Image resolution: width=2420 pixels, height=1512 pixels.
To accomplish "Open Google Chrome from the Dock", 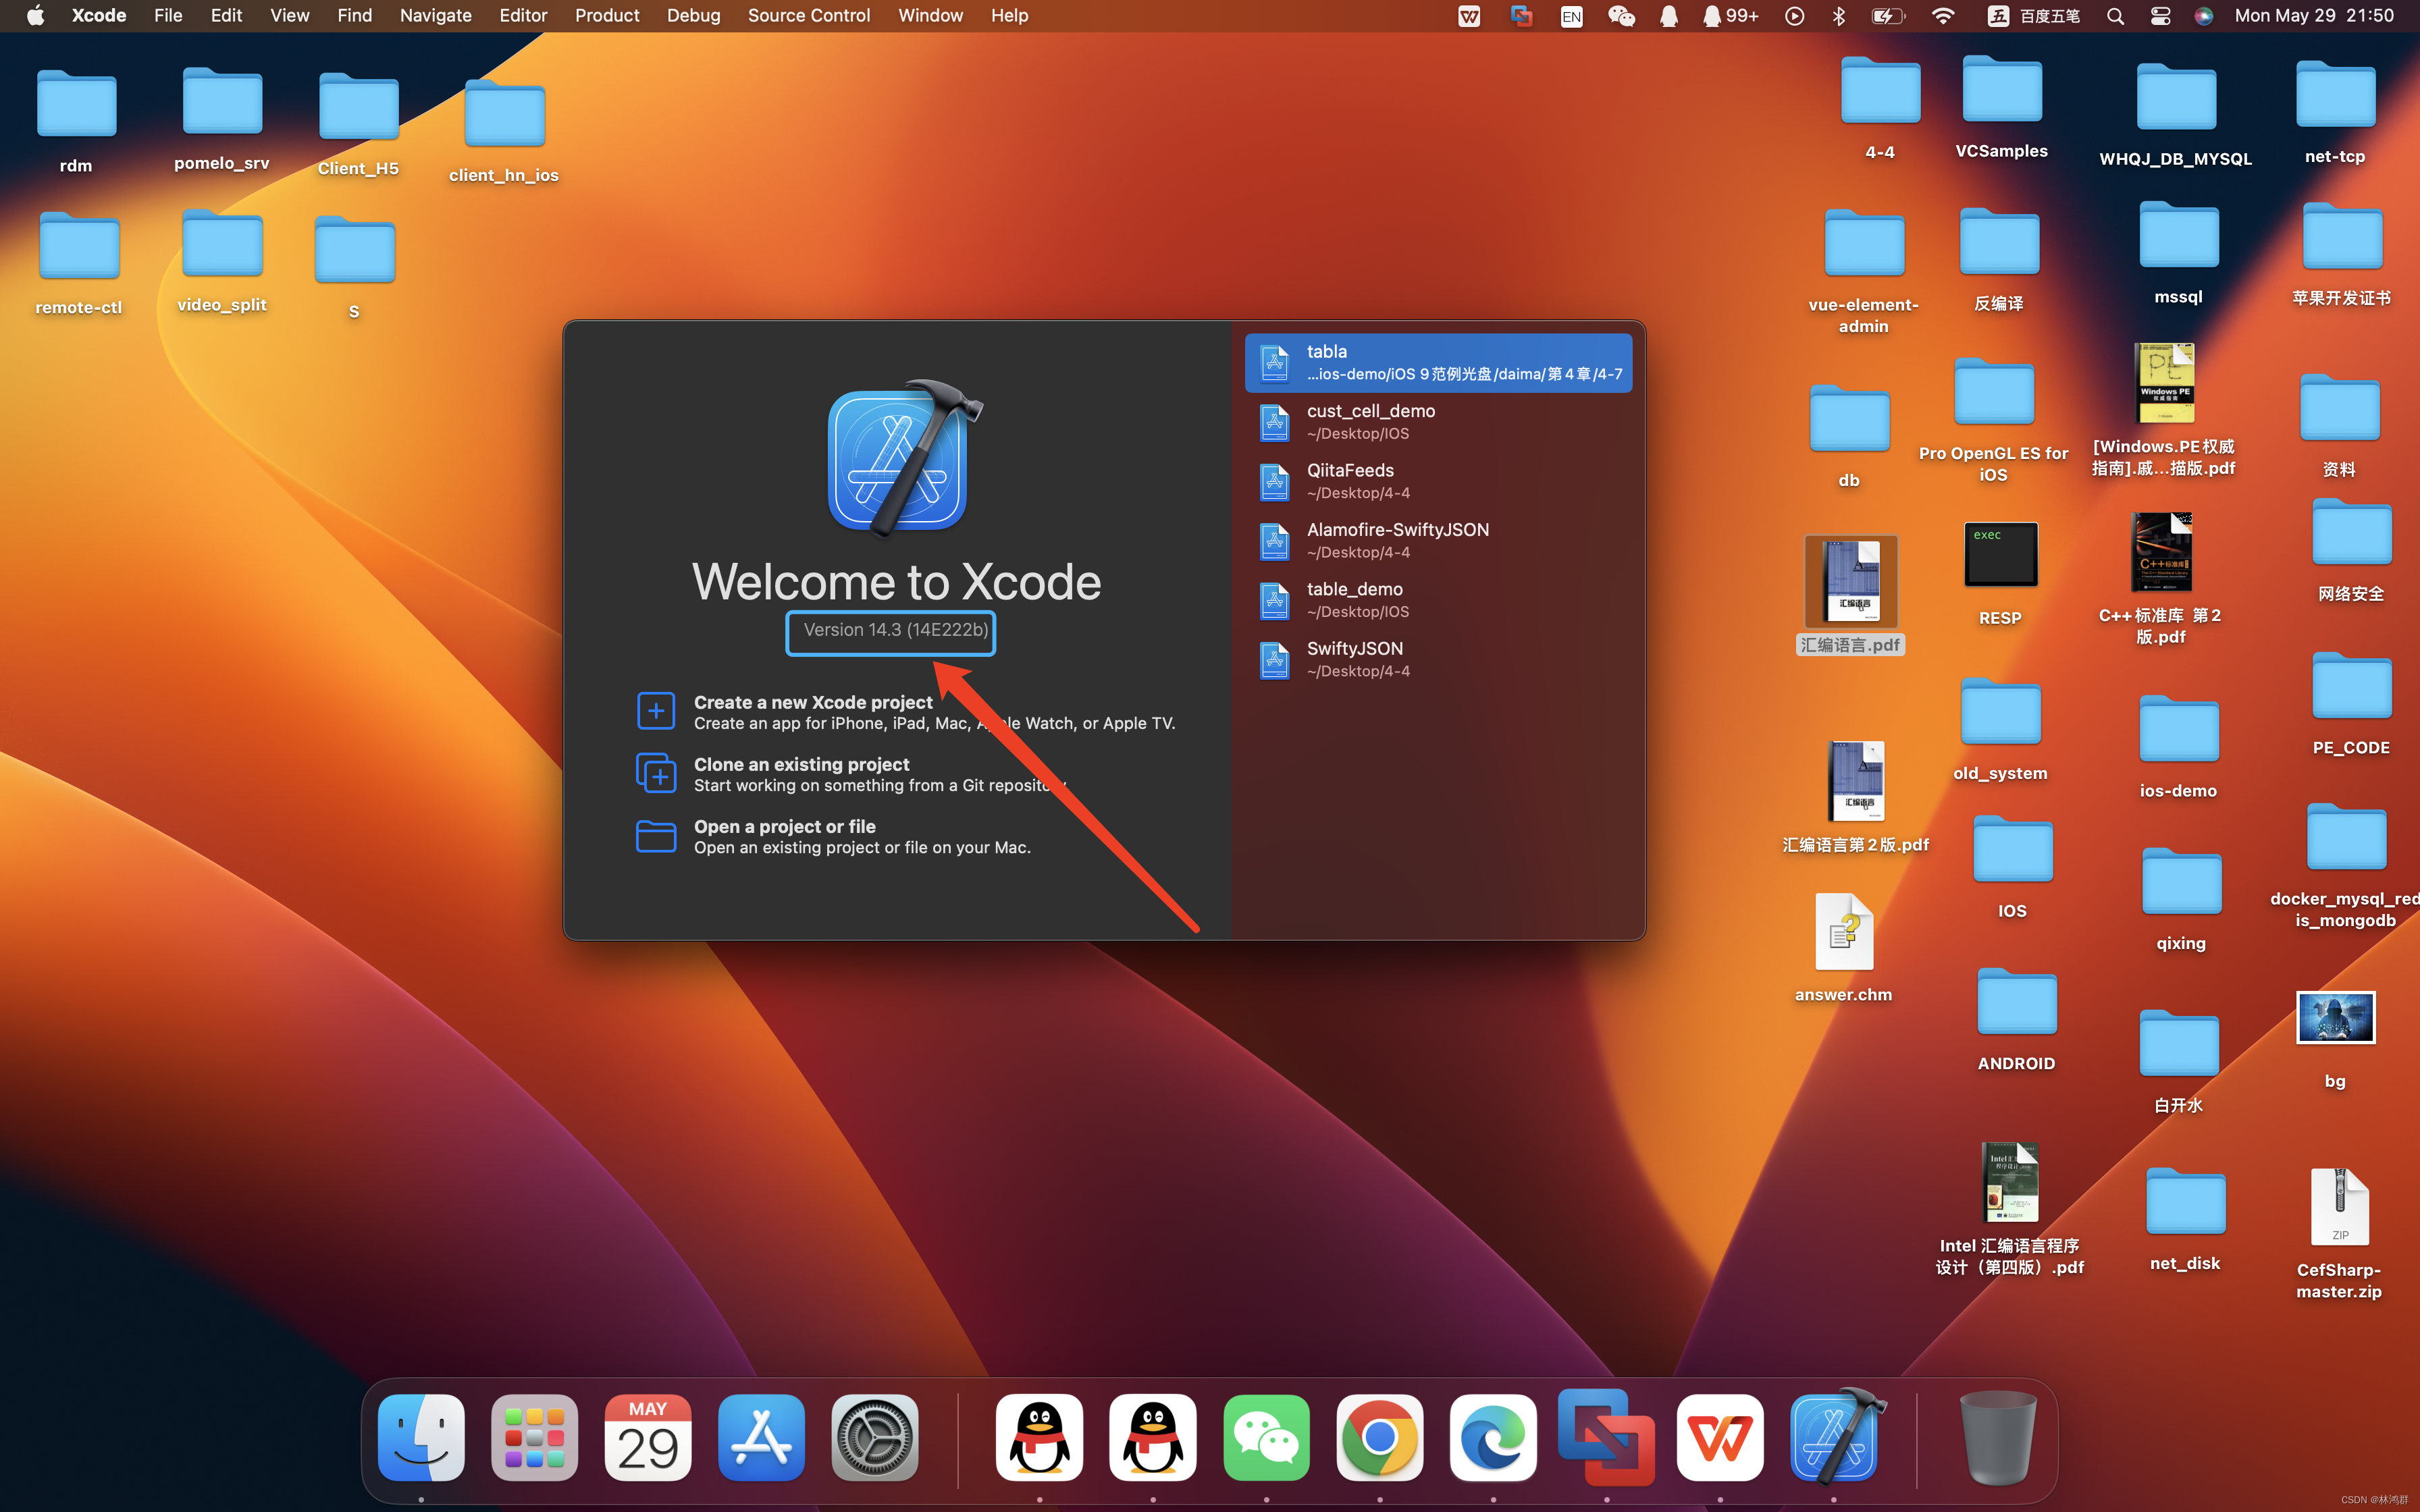I will pos(1380,1437).
